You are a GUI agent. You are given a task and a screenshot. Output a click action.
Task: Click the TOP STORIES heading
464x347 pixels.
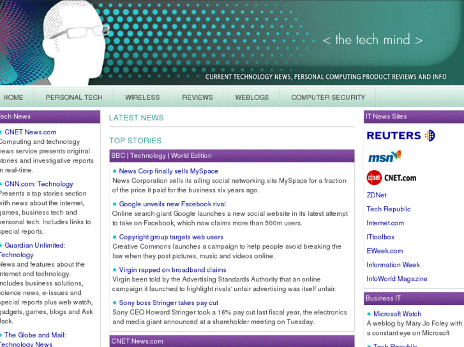(135, 141)
